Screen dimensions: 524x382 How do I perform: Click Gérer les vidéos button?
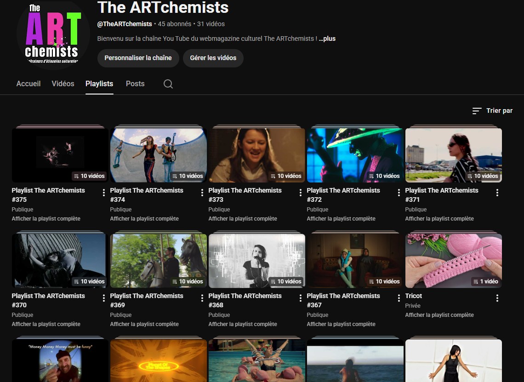pyautogui.click(x=213, y=58)
